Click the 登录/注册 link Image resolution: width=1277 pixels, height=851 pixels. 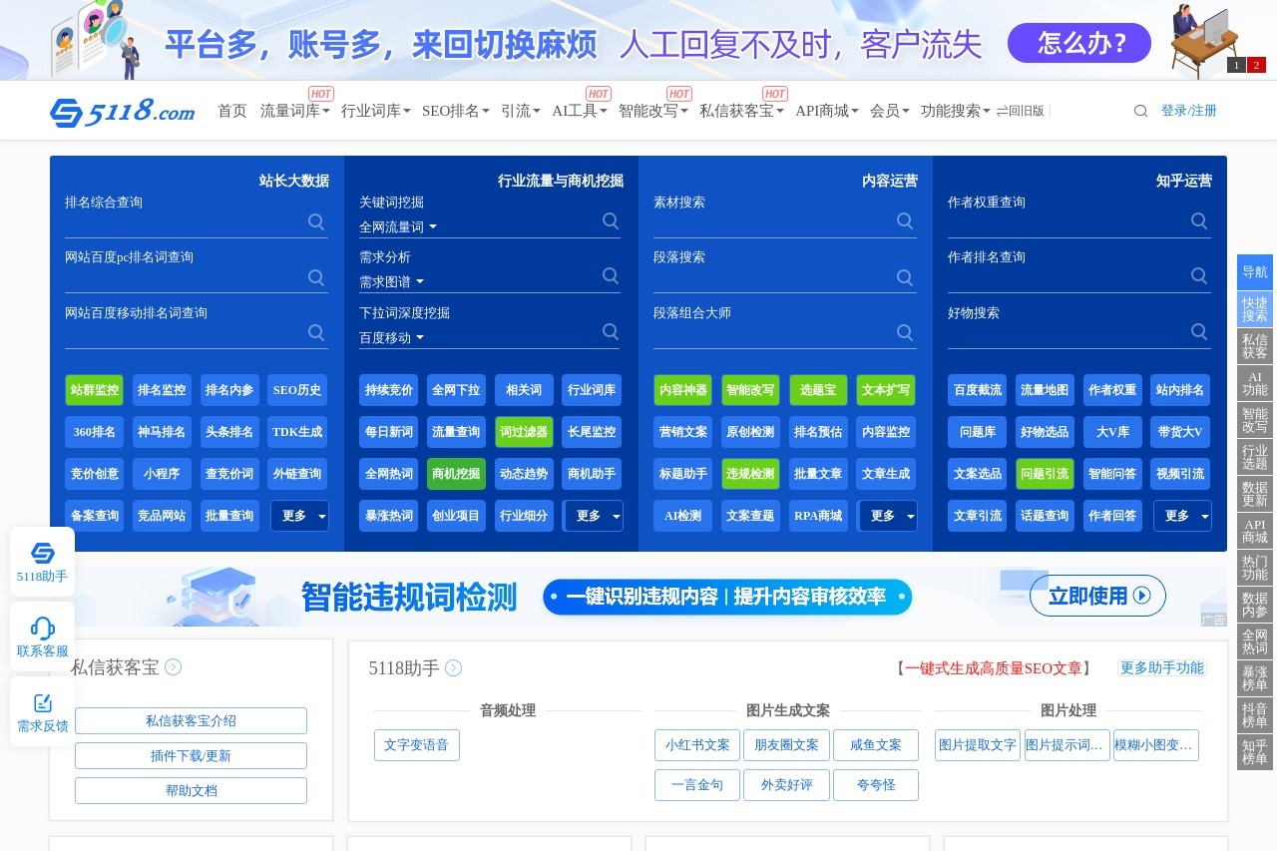point(1188,111)
